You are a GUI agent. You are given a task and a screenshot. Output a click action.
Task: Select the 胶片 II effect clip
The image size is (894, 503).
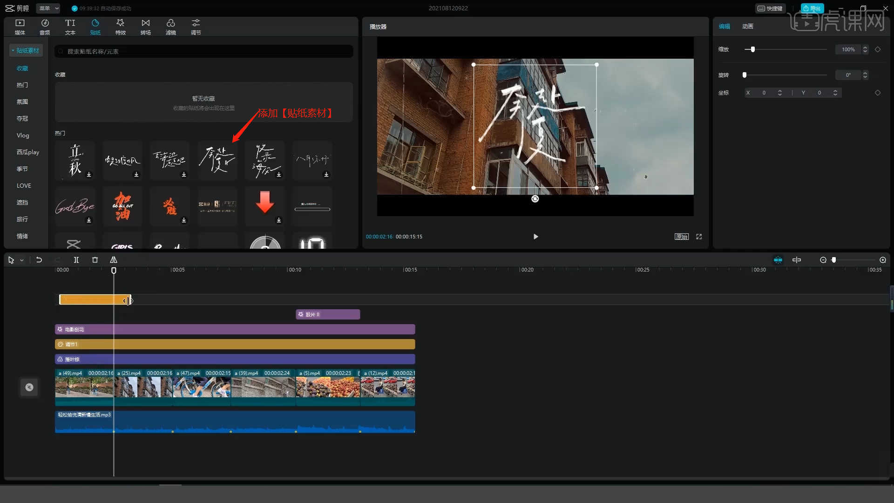(328, 314)
